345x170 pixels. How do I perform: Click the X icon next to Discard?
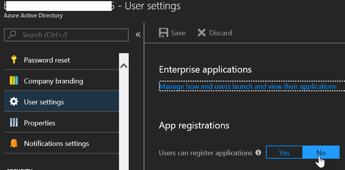[202, 33]
